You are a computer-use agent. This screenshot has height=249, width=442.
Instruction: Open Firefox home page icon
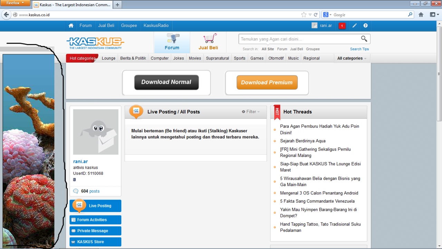click(421, 15)
